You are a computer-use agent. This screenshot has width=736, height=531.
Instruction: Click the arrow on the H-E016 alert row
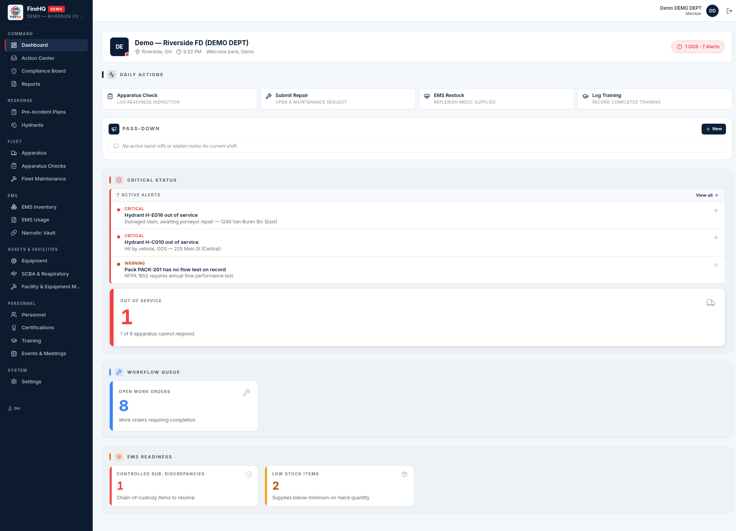(x=716, y=211)
